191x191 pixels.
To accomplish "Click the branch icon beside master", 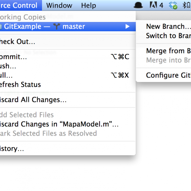I will pyautogui.click(x=57, y=26).
